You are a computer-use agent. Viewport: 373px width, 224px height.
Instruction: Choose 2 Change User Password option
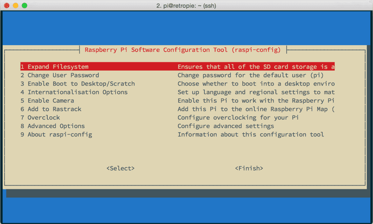point(60,75)
